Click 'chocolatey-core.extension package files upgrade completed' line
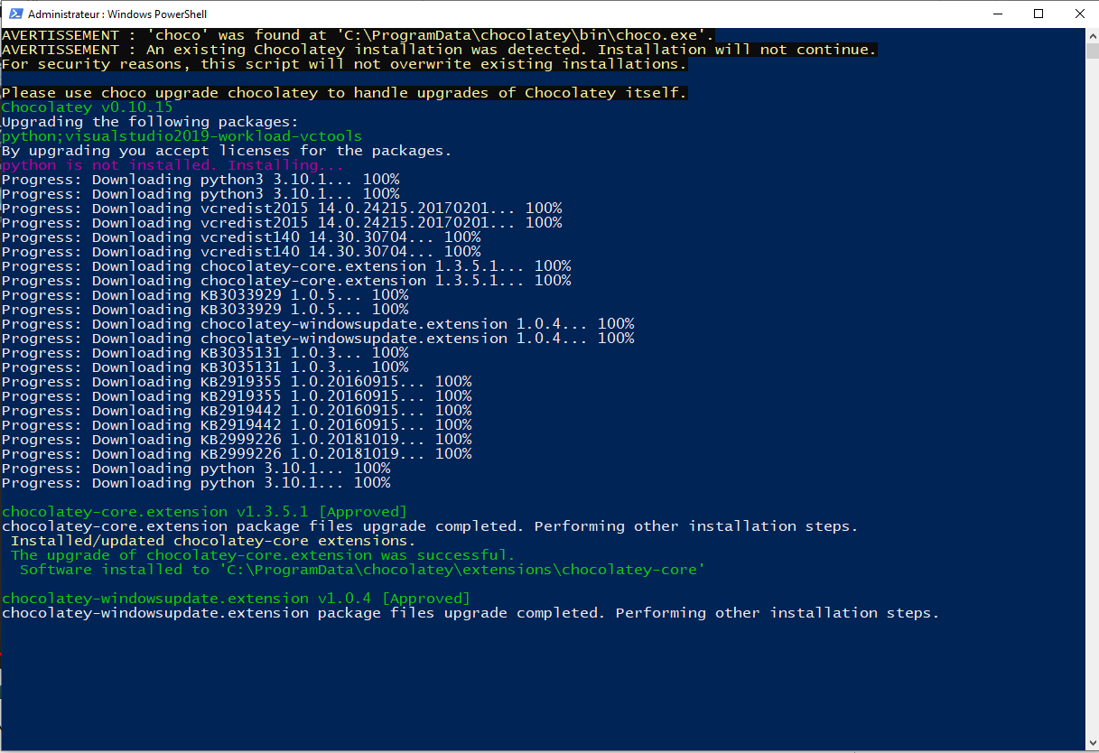Image resolution: width=1099 pixels, height=753 pixels. [430, 526]
